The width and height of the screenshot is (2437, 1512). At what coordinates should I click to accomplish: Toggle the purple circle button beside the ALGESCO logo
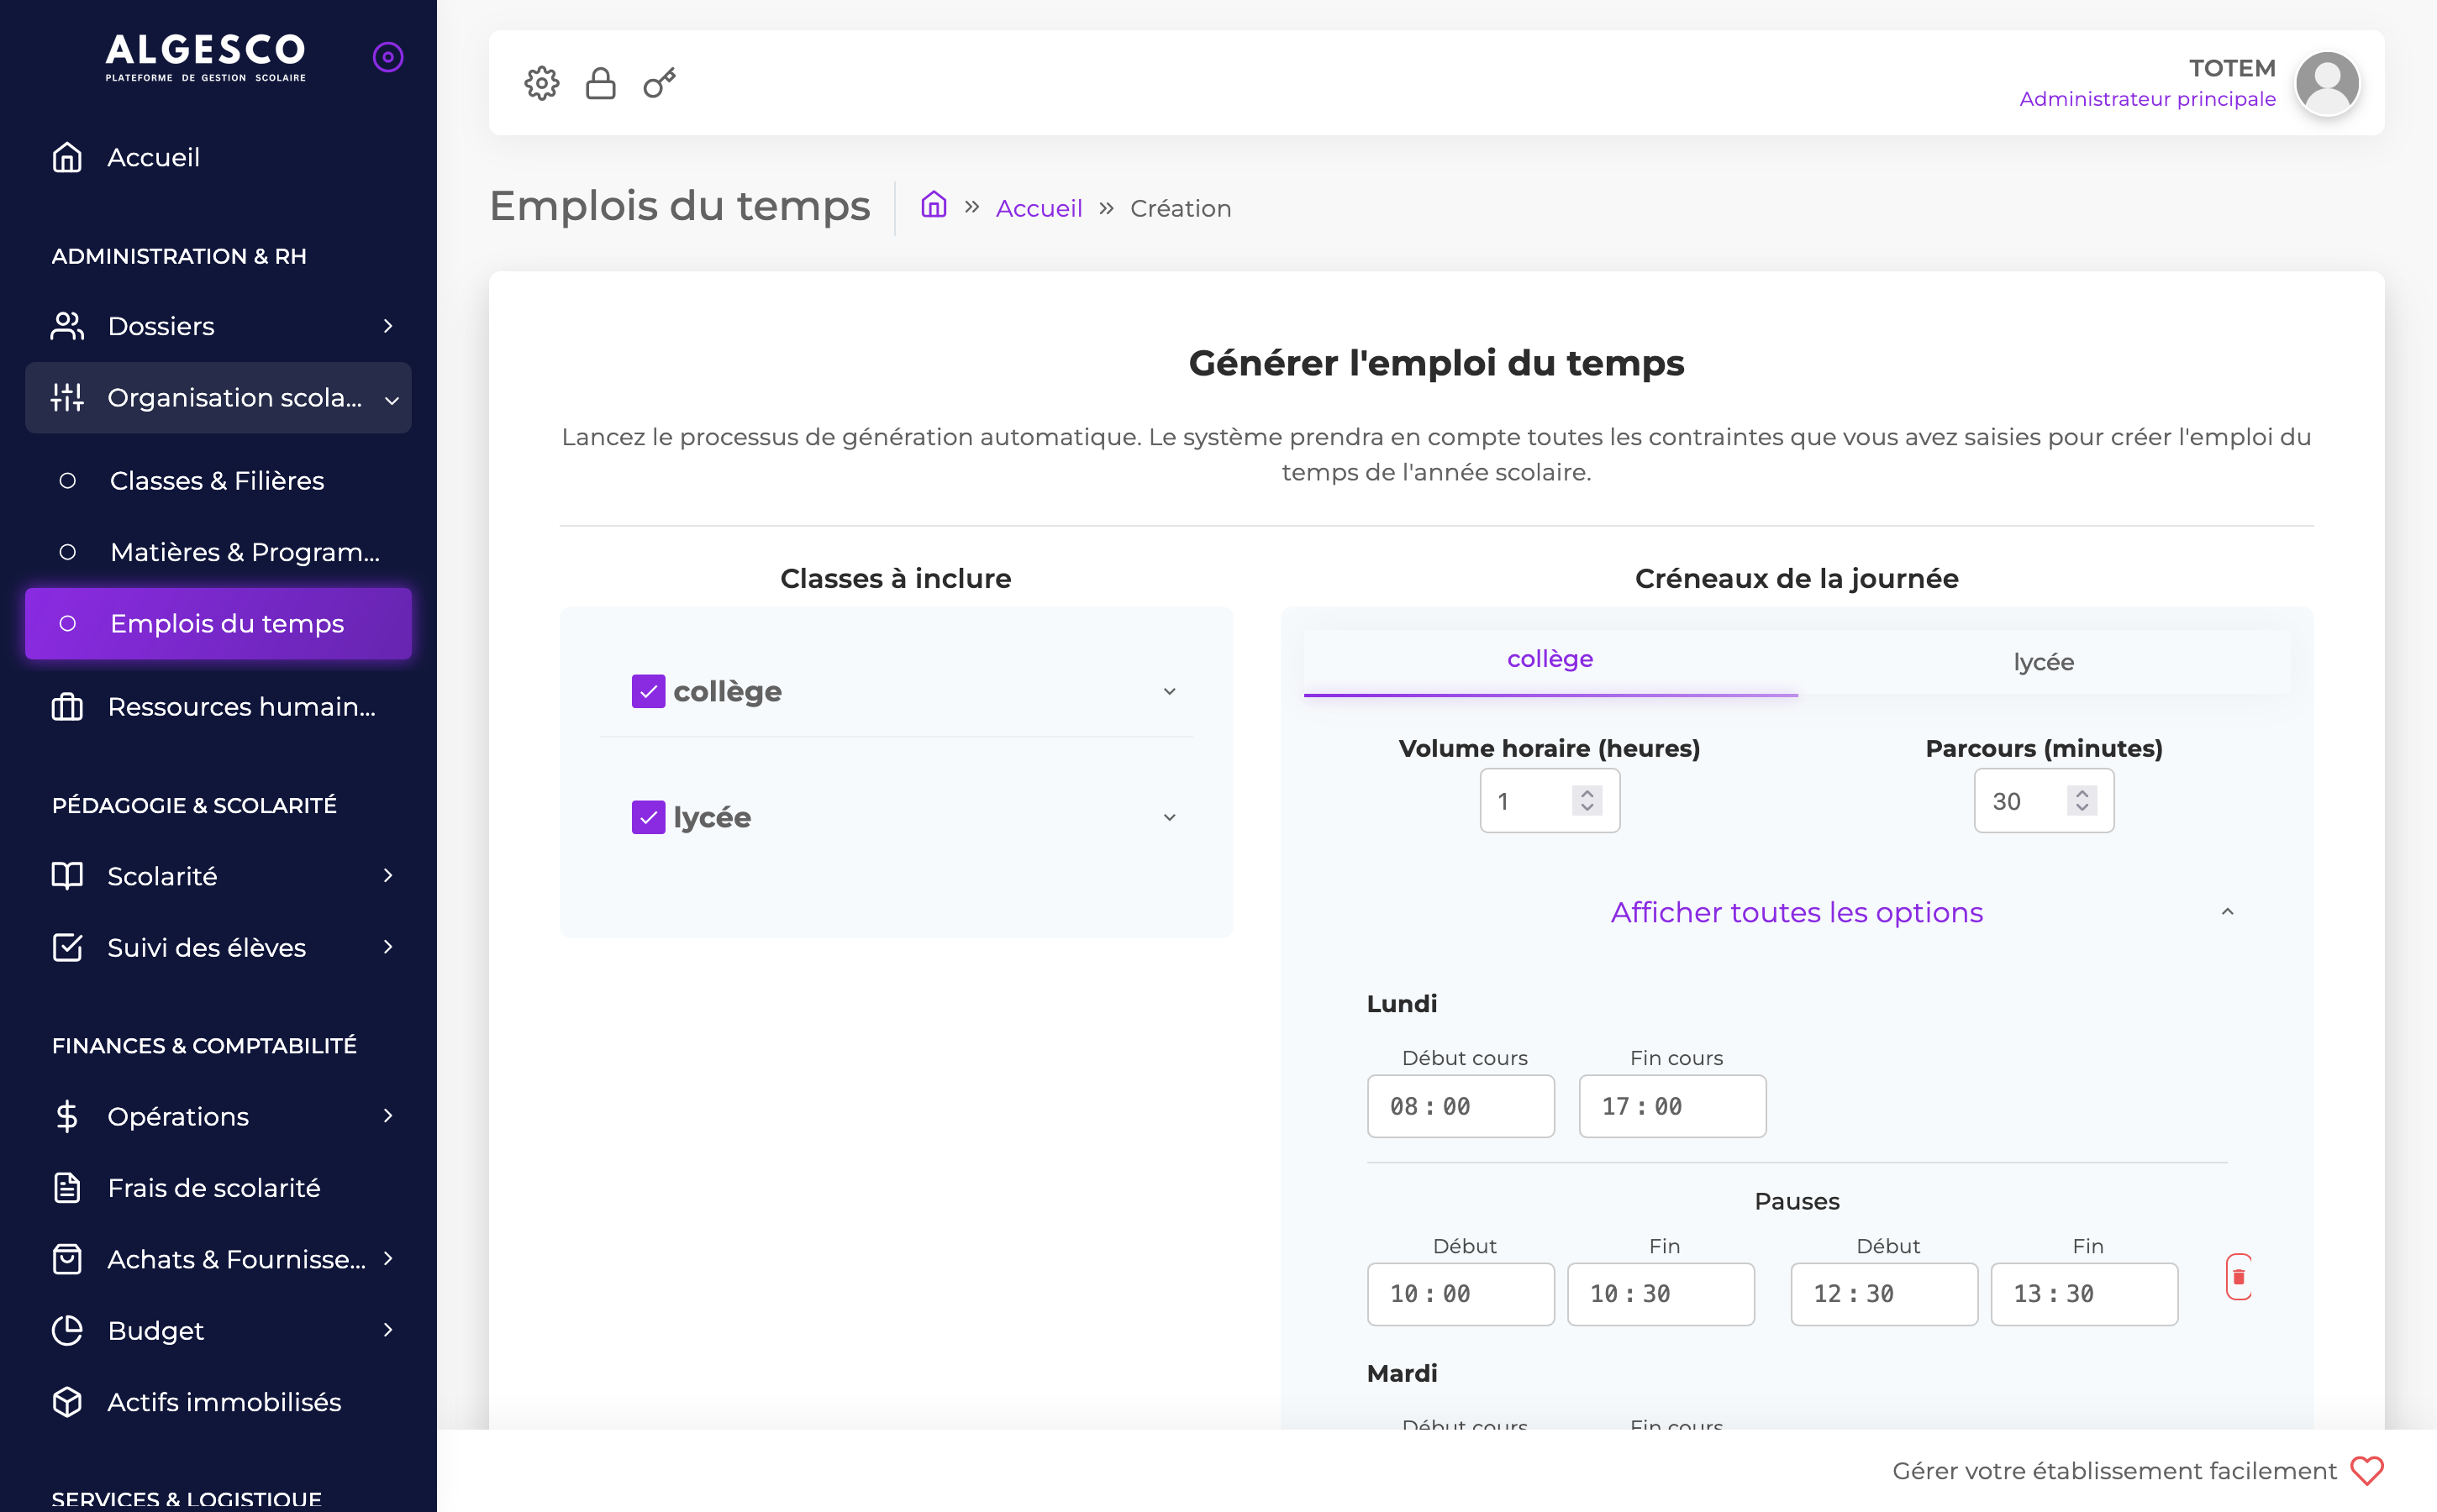coord(387,57)
